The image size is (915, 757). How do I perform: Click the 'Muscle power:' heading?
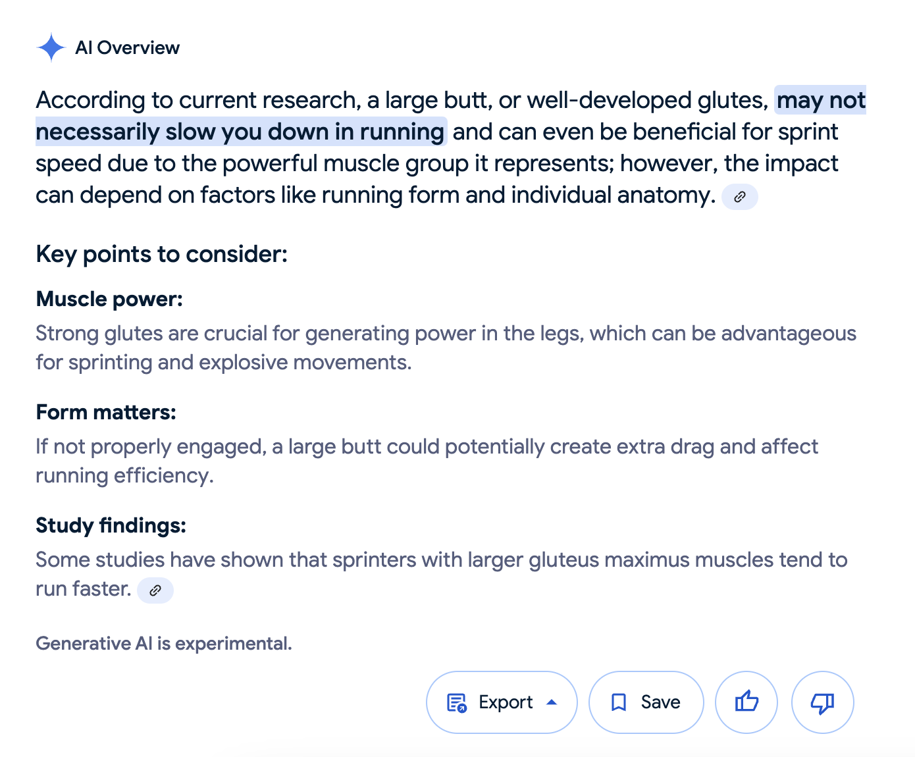pyautogui.click(x=109, y=299)
